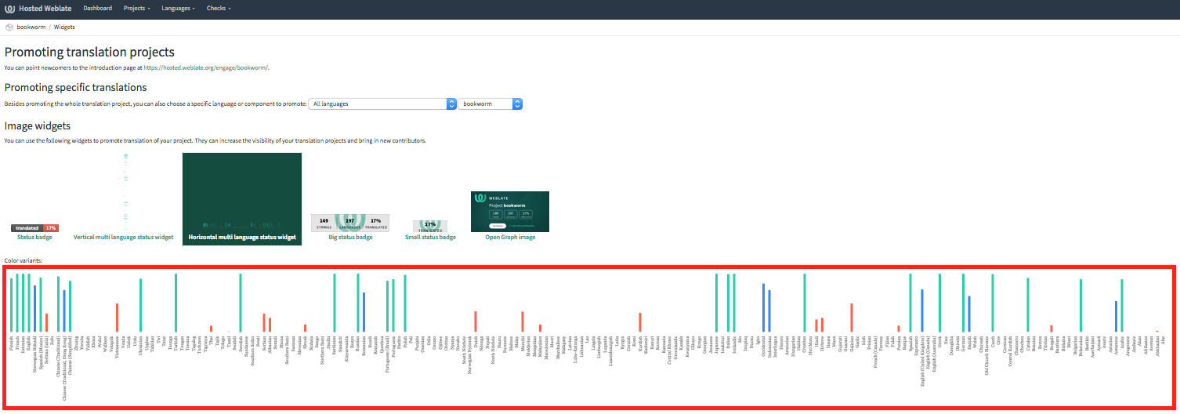Image resolution: width=1180 pixels, height=414 pixels.
Task: Select the Status badge widget
Action: [34, 232]
